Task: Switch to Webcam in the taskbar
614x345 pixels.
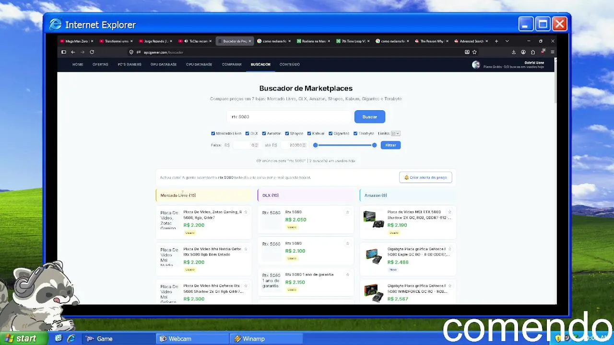Action: click(192, 339)
